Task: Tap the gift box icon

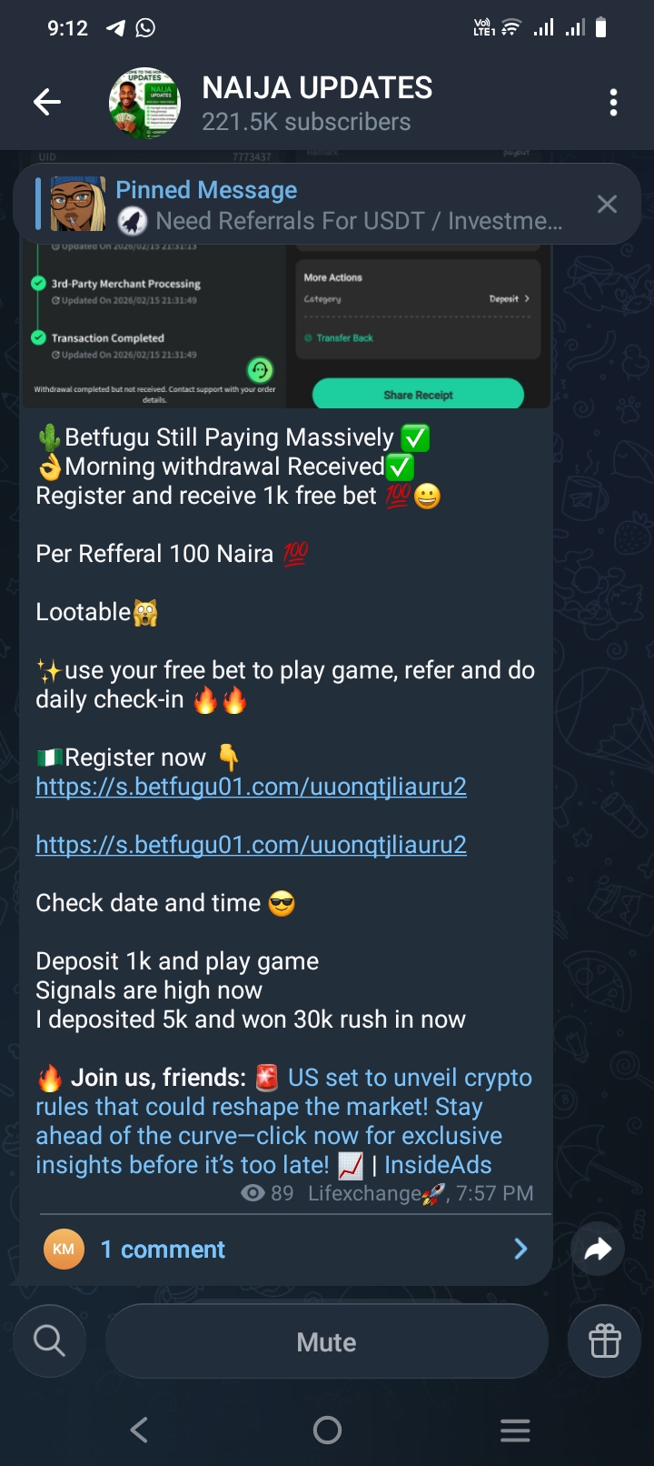Action: (x=604, y=1340)
